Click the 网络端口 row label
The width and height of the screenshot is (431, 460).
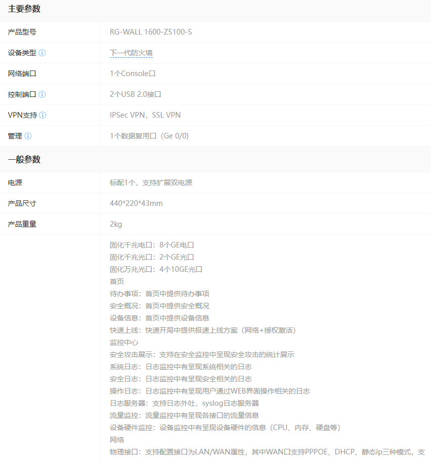click(x=22, y=74)
